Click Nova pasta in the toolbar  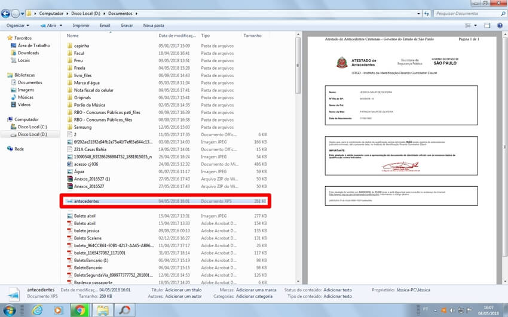pos(154,26)
